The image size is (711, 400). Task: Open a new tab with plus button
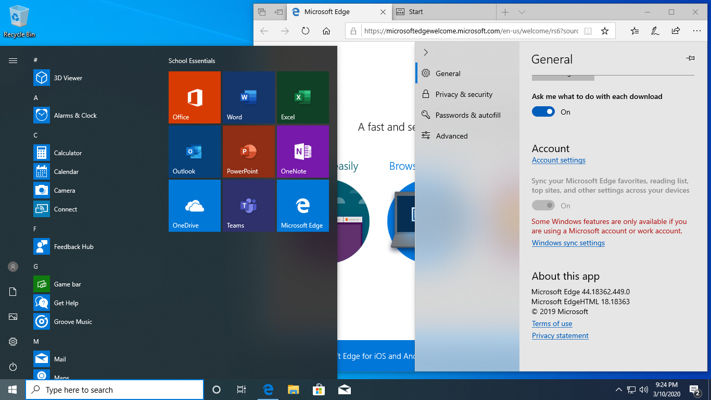pos(505,12)
